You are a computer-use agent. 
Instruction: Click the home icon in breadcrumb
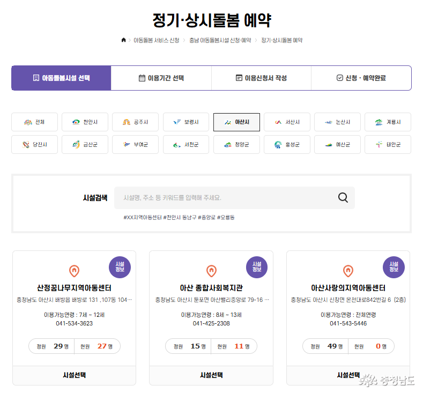click(123, 40)
